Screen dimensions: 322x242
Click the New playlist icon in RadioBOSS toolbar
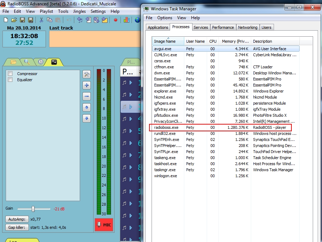coord(6,20)
